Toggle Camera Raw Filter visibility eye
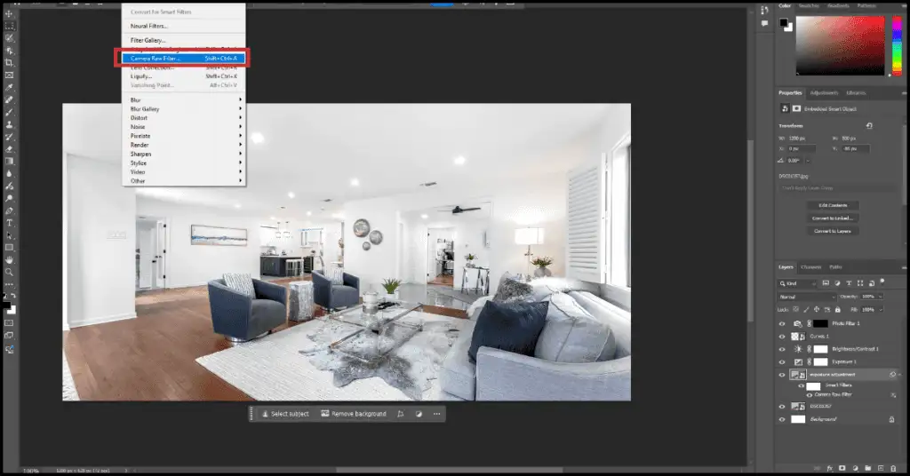Image resolution: width=910 pixels, height=476 pixels. pos(810,395)
